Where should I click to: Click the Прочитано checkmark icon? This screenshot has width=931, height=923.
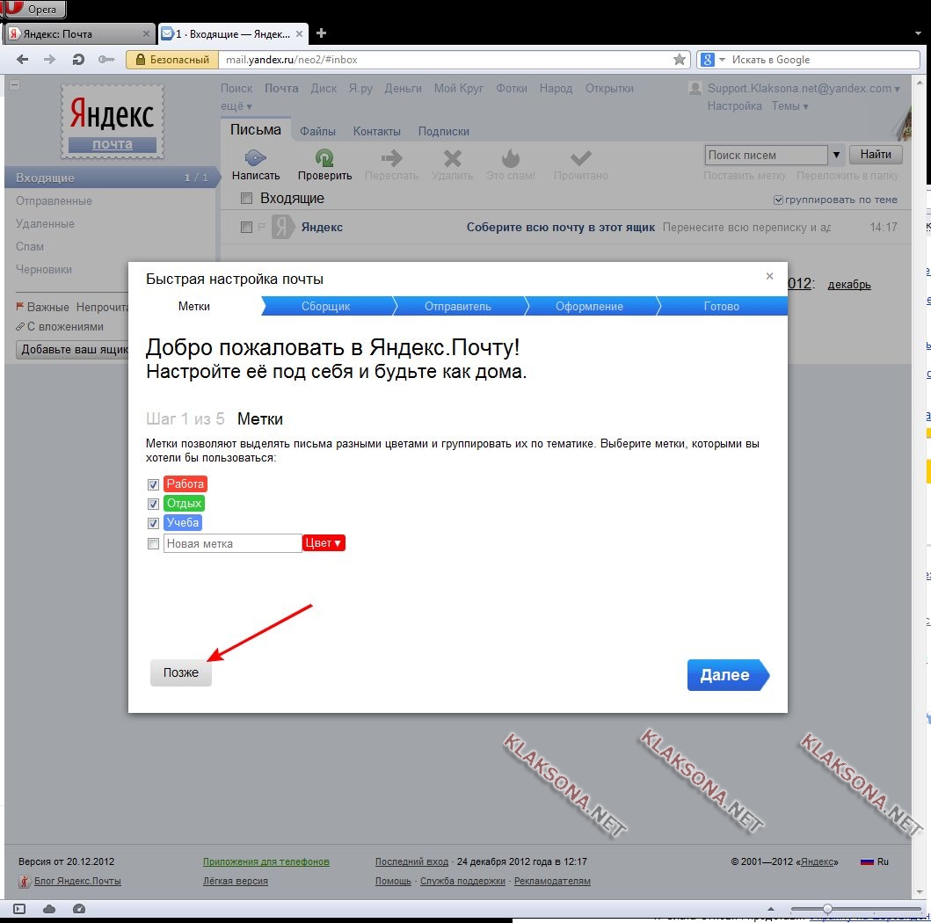581,158
